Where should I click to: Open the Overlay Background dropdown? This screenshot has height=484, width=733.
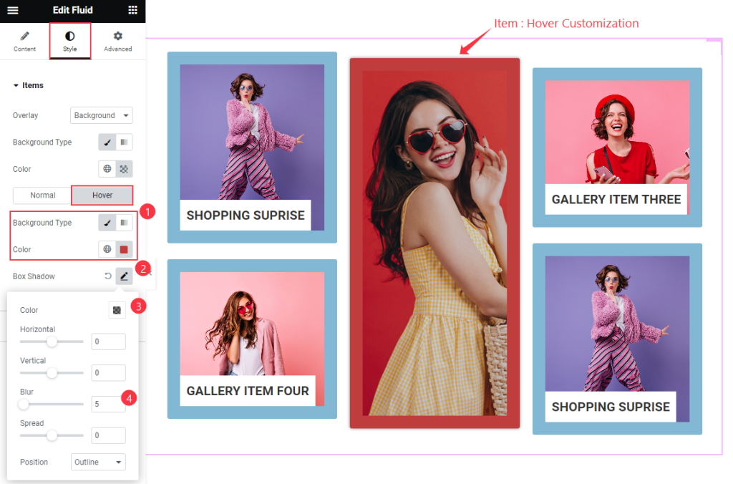pos(102,115)
